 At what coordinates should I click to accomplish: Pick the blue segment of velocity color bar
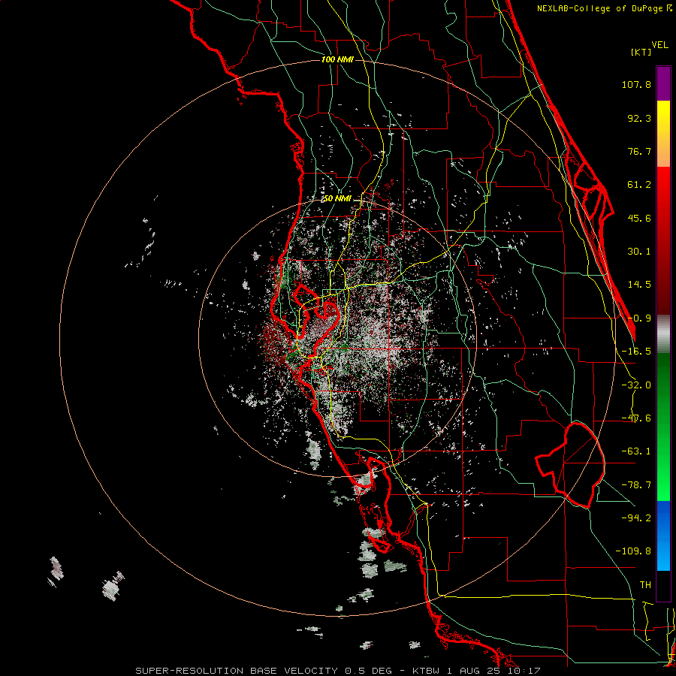coord(663,536)
